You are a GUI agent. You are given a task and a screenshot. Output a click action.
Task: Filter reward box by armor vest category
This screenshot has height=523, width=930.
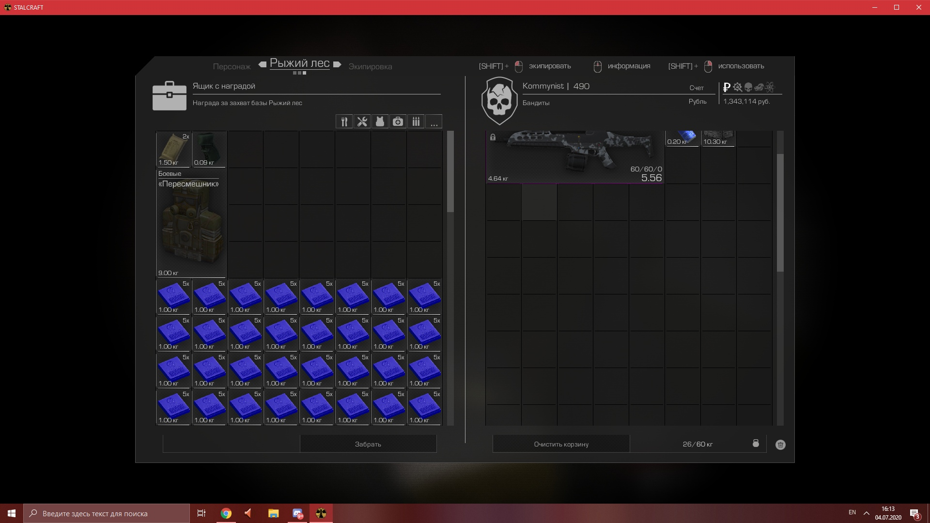click(380, 122)
